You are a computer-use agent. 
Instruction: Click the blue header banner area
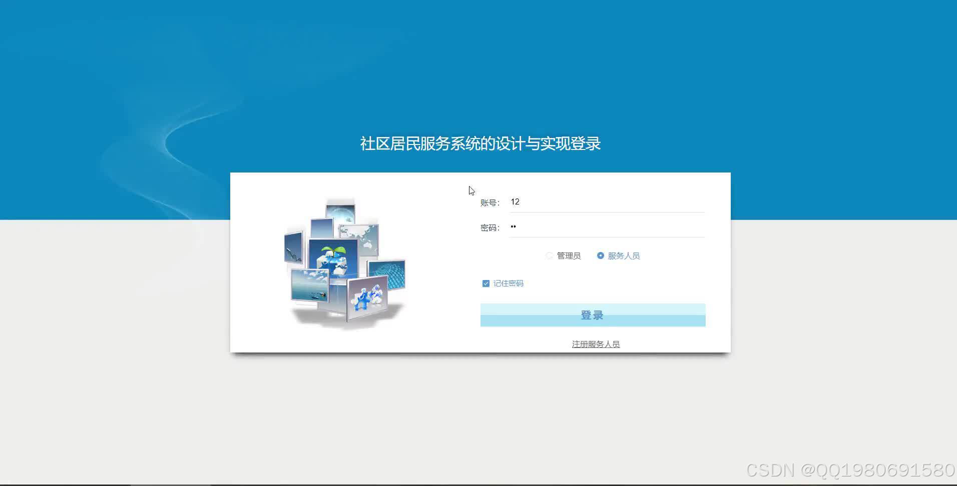click(x=150, y=75)
